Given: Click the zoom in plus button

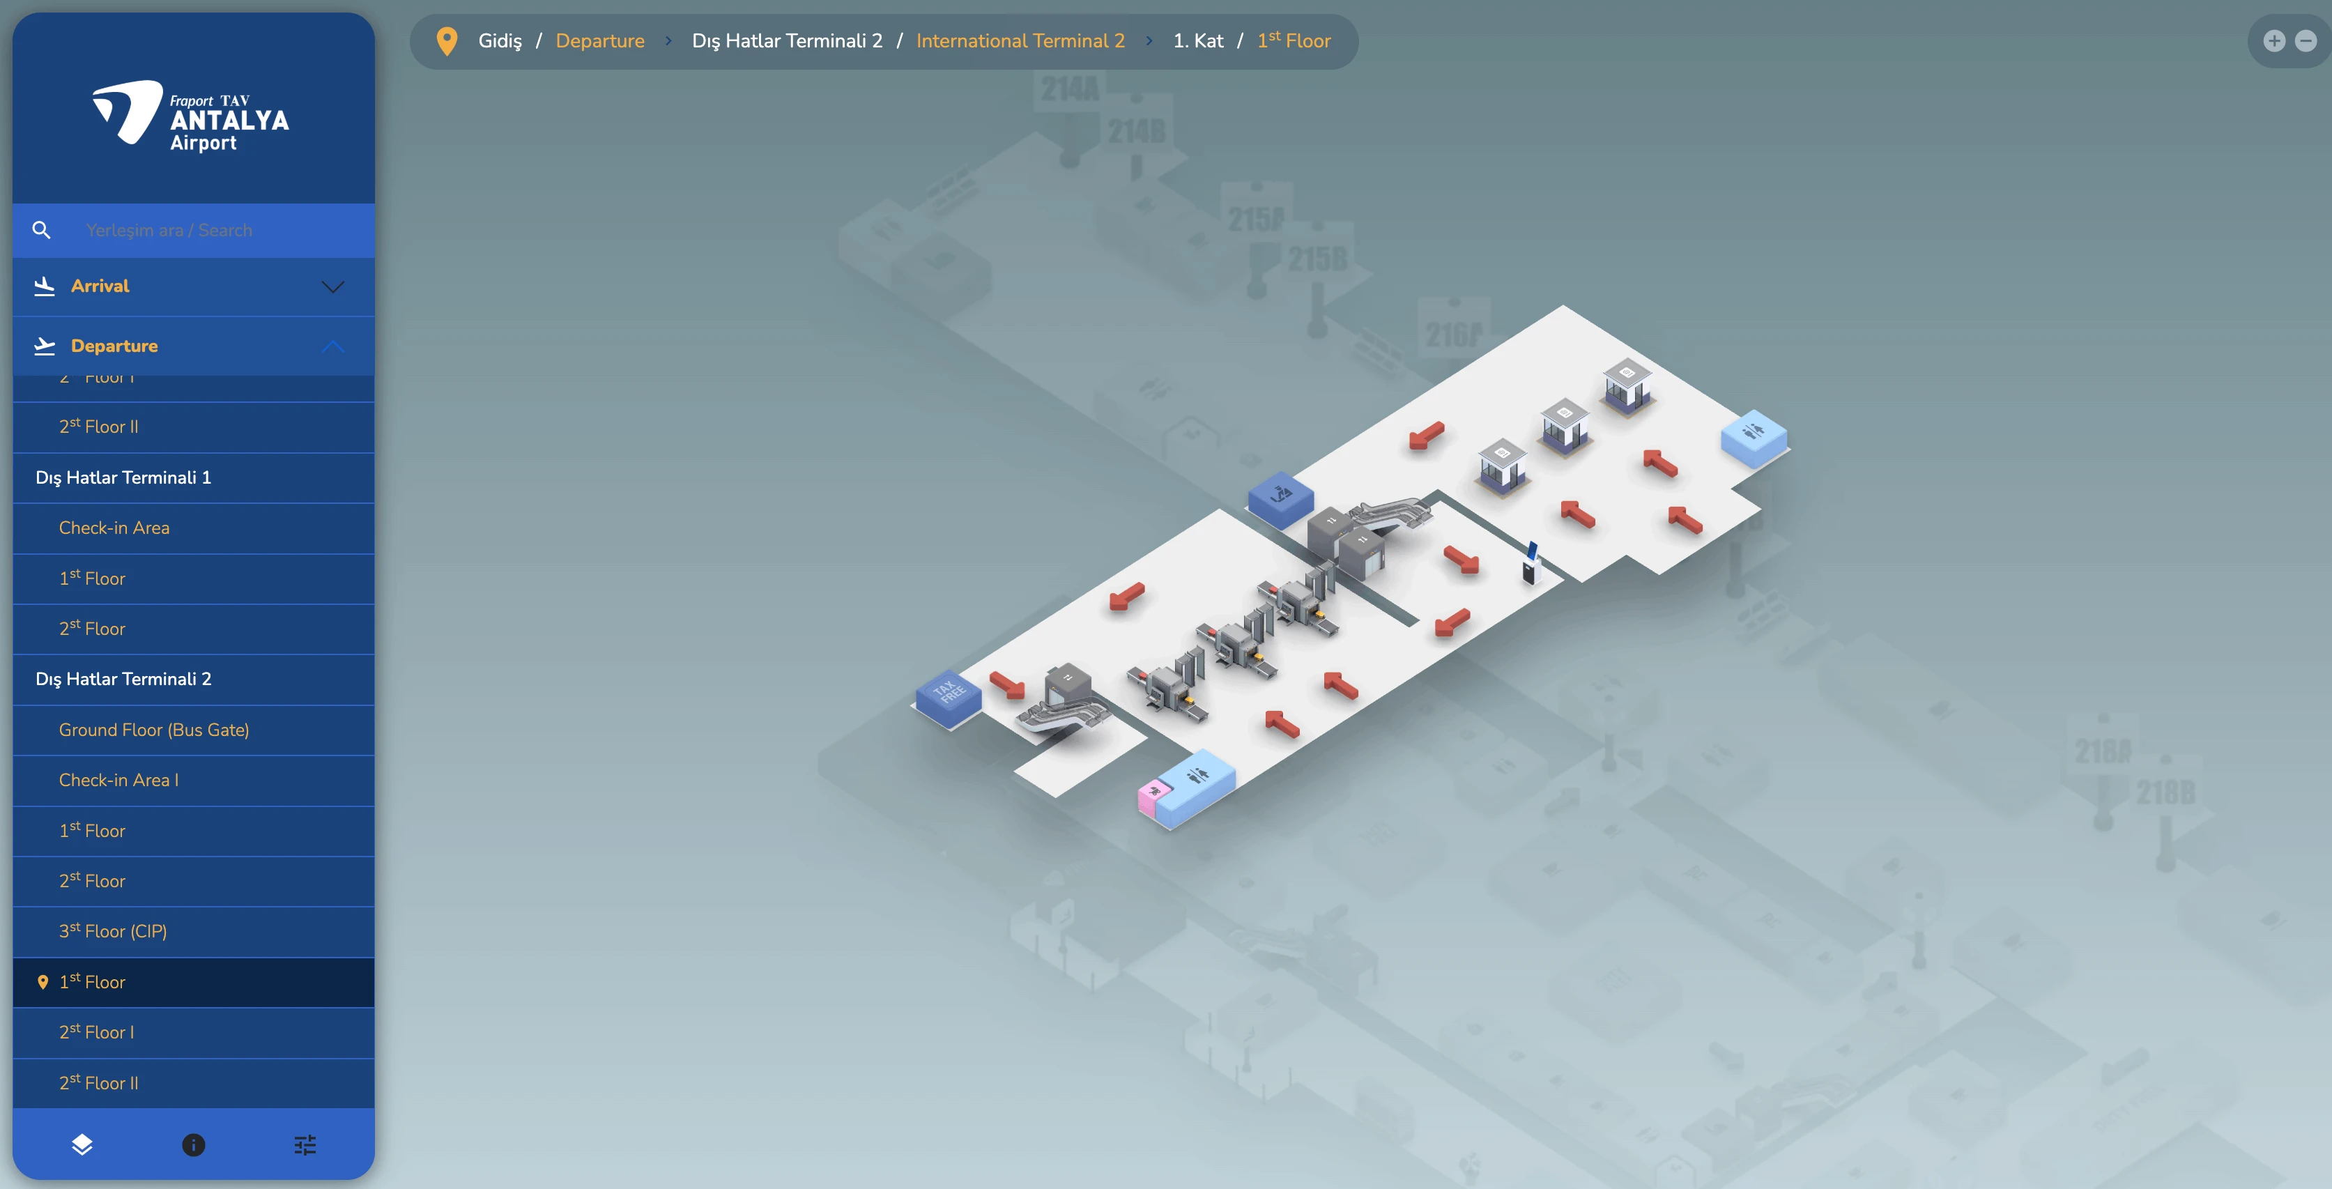Looking at the screenshot, I should click(x=2274, y=40).
